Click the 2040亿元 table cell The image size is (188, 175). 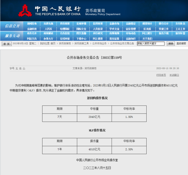click(x=94, y=118)
